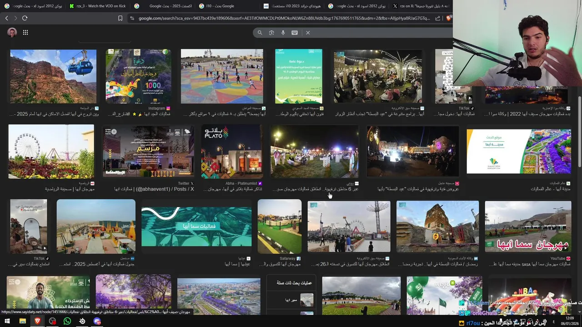
Task: Open the SteelSeries app taskbar icon
Action: 82,321
